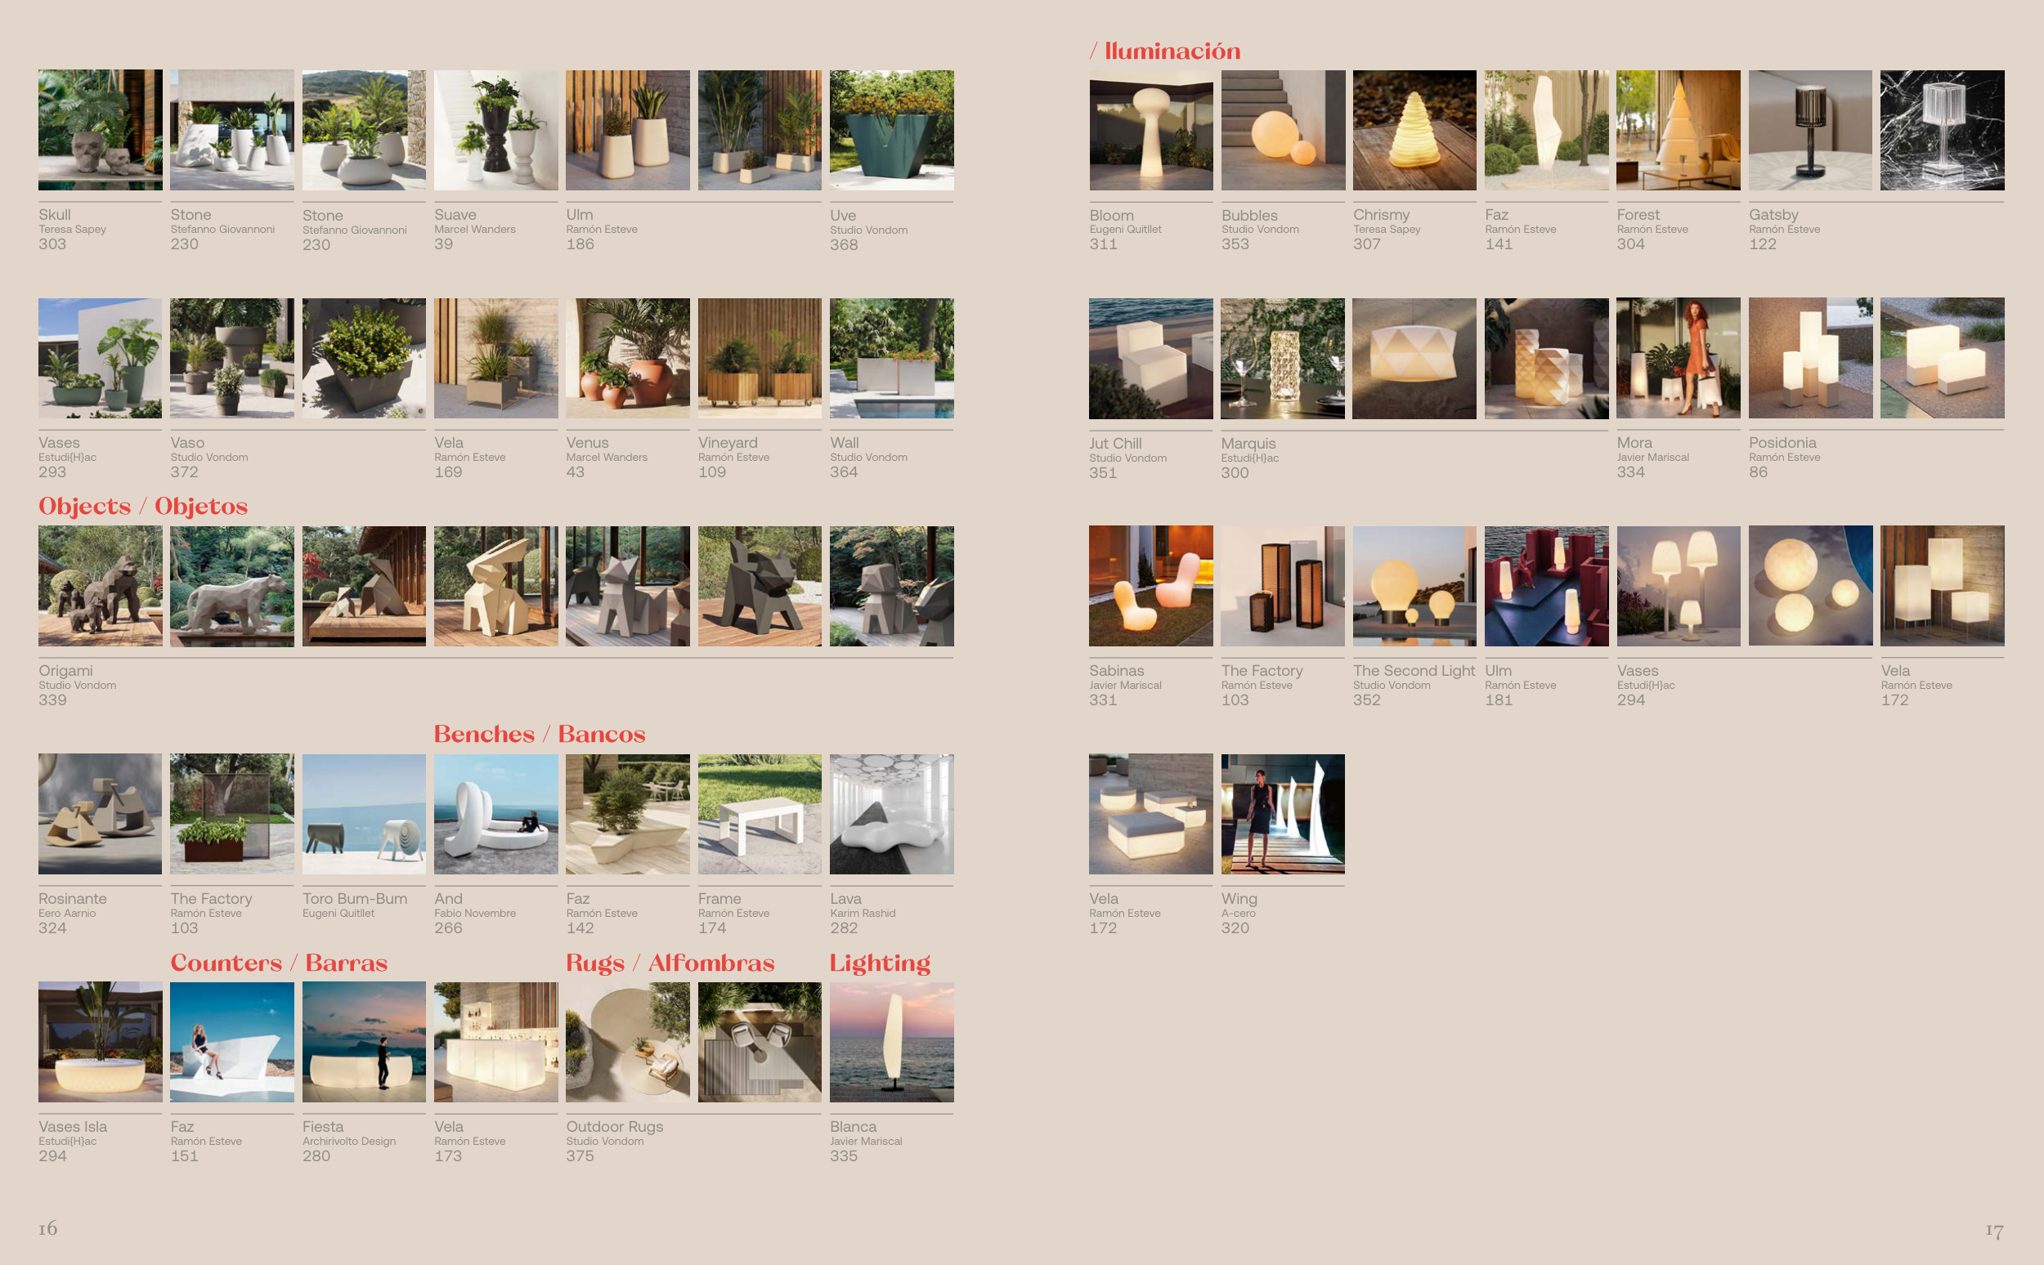Click the Objects / Objetos heading
Image resolution: width=2044 pixels, height=1265 pixels.
point(143,506)
